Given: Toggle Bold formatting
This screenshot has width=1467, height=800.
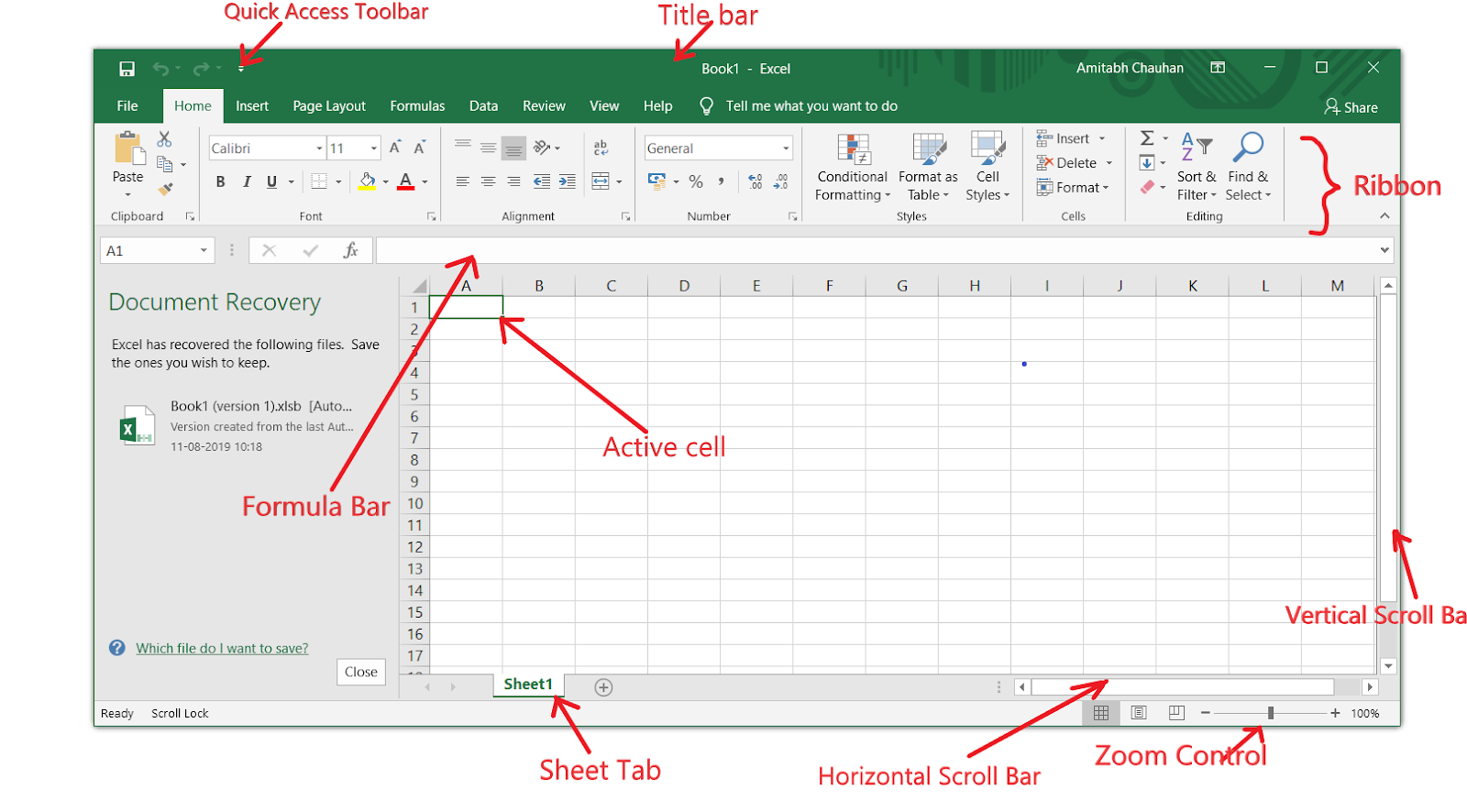Looking at the screenshot, I should tap(220, 181).
